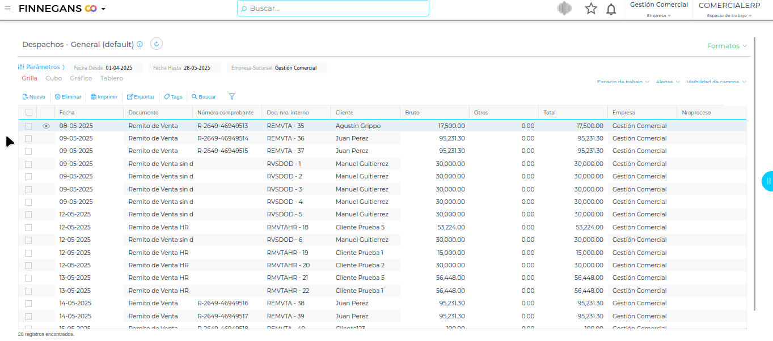Open the Visibilidad de campos dropdown
The width and height of the screenshot is (773, 341).
716,82
